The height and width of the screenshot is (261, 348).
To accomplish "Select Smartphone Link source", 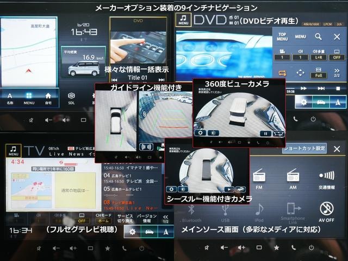I will coord(293,213).
